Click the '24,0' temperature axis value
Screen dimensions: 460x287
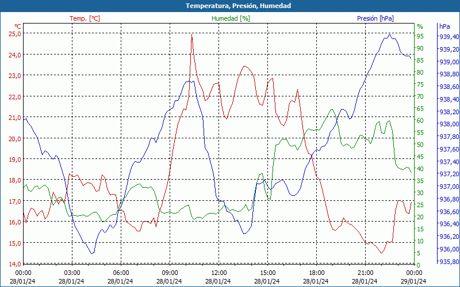(x=15, y=55)
